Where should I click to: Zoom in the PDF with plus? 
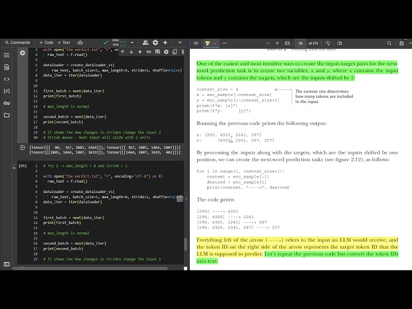[277, 43]
